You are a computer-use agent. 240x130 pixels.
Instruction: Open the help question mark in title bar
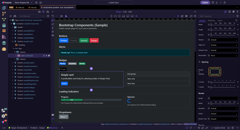[x=224, y=2]
